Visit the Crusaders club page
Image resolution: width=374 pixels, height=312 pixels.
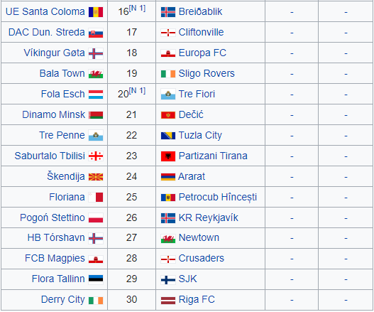tap(202, 258)
